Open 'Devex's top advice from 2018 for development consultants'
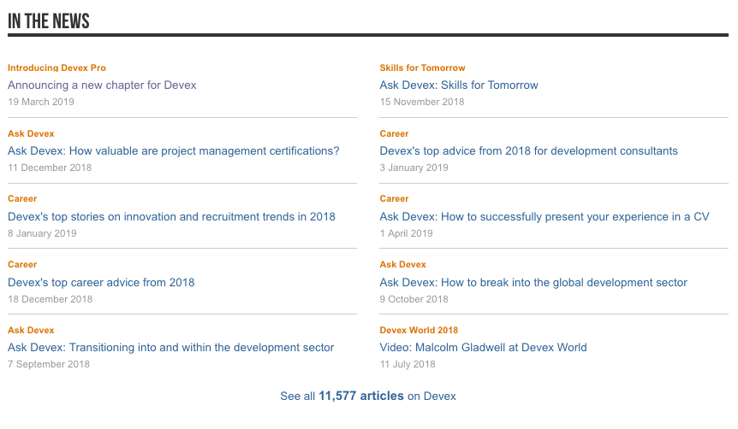This screenshot has height=429, width=738. tap(528, 150)
